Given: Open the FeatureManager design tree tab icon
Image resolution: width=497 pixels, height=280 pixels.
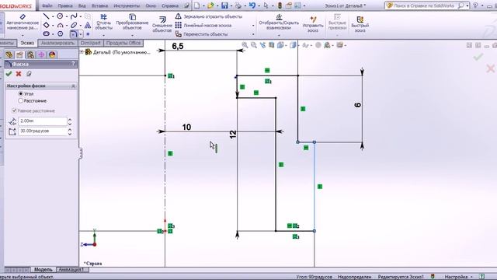Looking at the screenshot, I should pyautogui.click(x=9, y=54).
